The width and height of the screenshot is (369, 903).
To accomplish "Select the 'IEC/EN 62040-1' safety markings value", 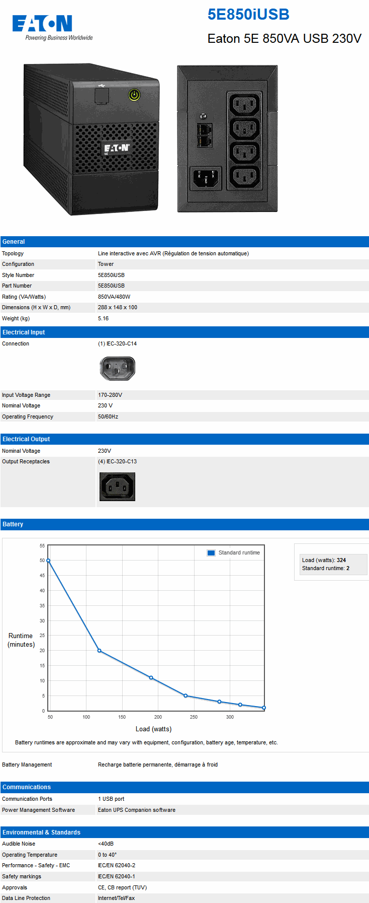I will [x=117, y=876].
